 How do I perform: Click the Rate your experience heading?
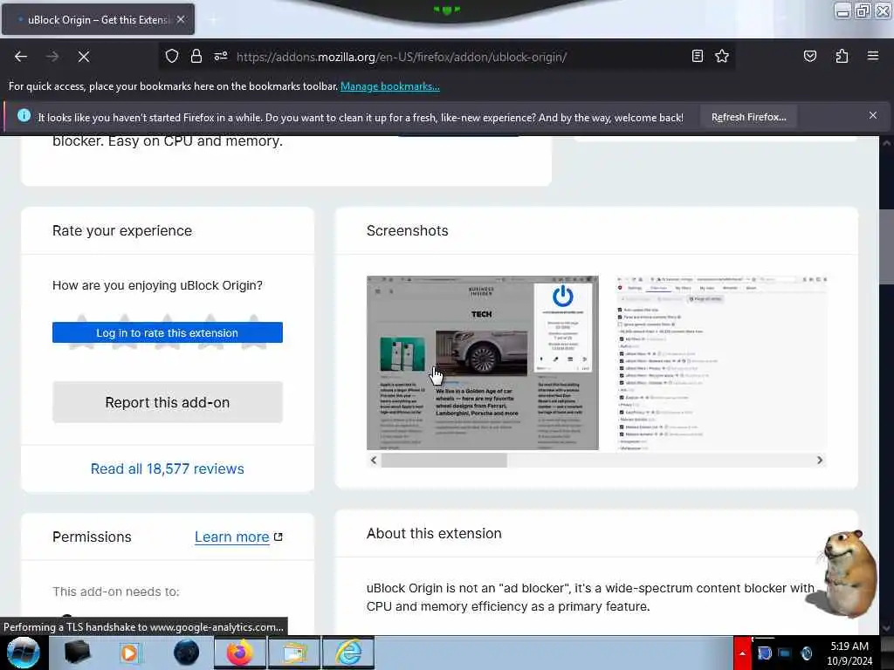point(122,230)
